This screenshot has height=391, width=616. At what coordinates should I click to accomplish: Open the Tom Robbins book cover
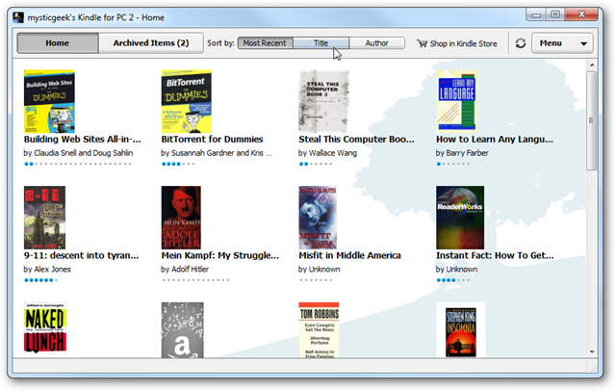pyautogui.click(x=319, y=329)
